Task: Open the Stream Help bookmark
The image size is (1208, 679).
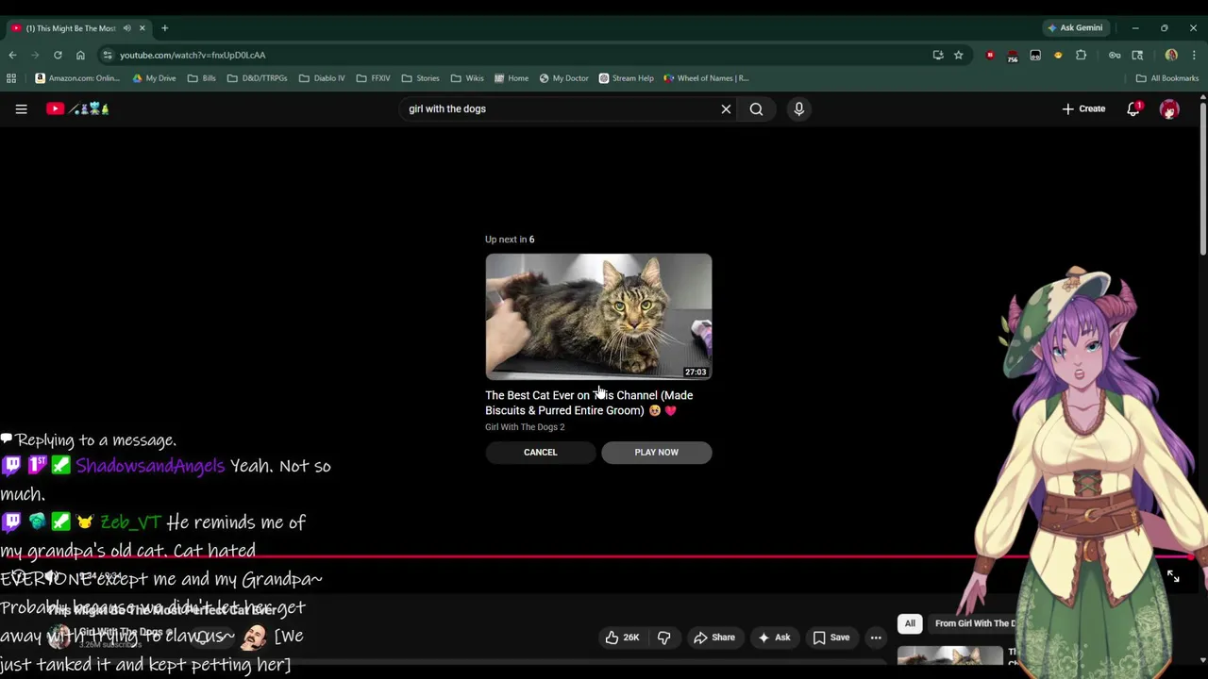Action: (x=626, y=78)
